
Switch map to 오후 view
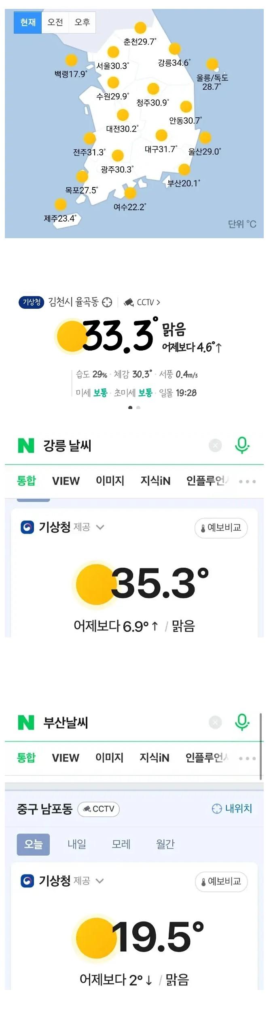(82, 22)
